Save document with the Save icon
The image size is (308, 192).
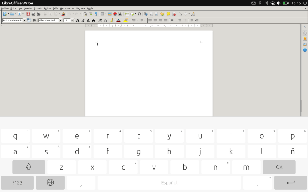click(19, 14)
